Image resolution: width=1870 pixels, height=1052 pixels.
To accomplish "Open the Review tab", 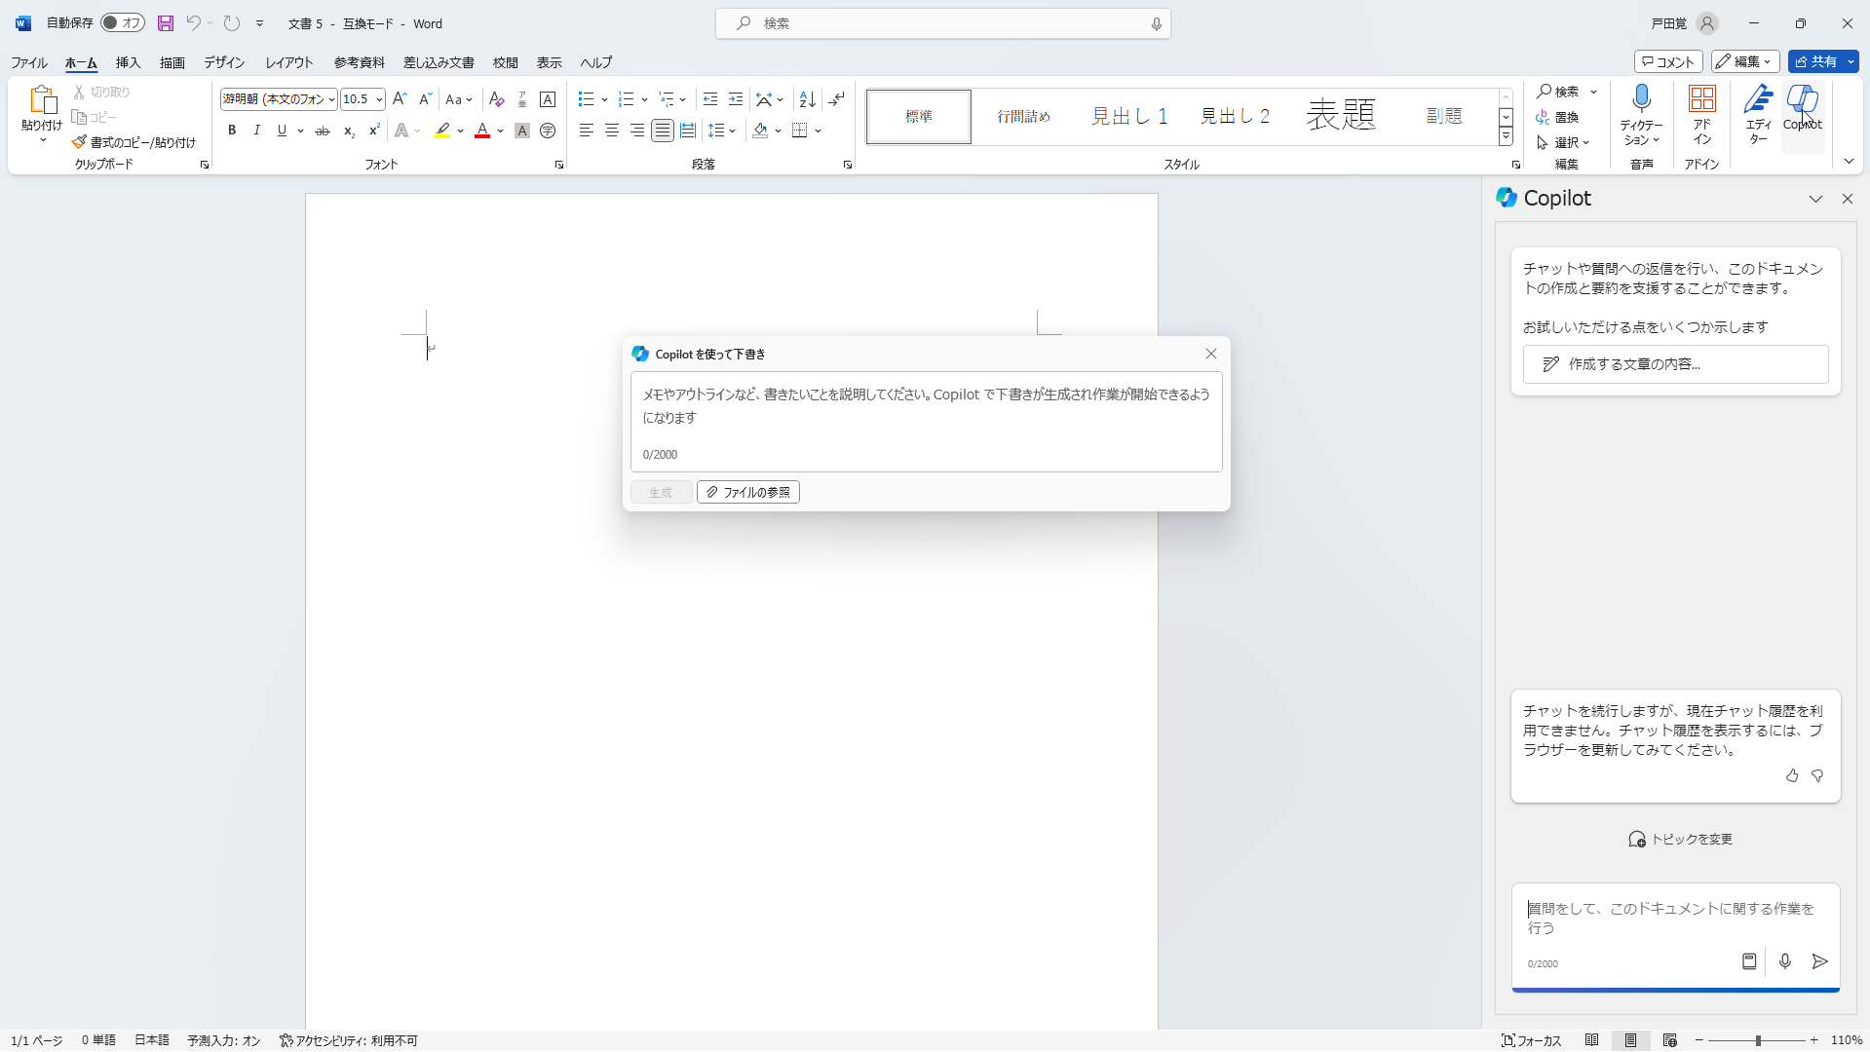I will pyautogui.click(x=505, y=62).
